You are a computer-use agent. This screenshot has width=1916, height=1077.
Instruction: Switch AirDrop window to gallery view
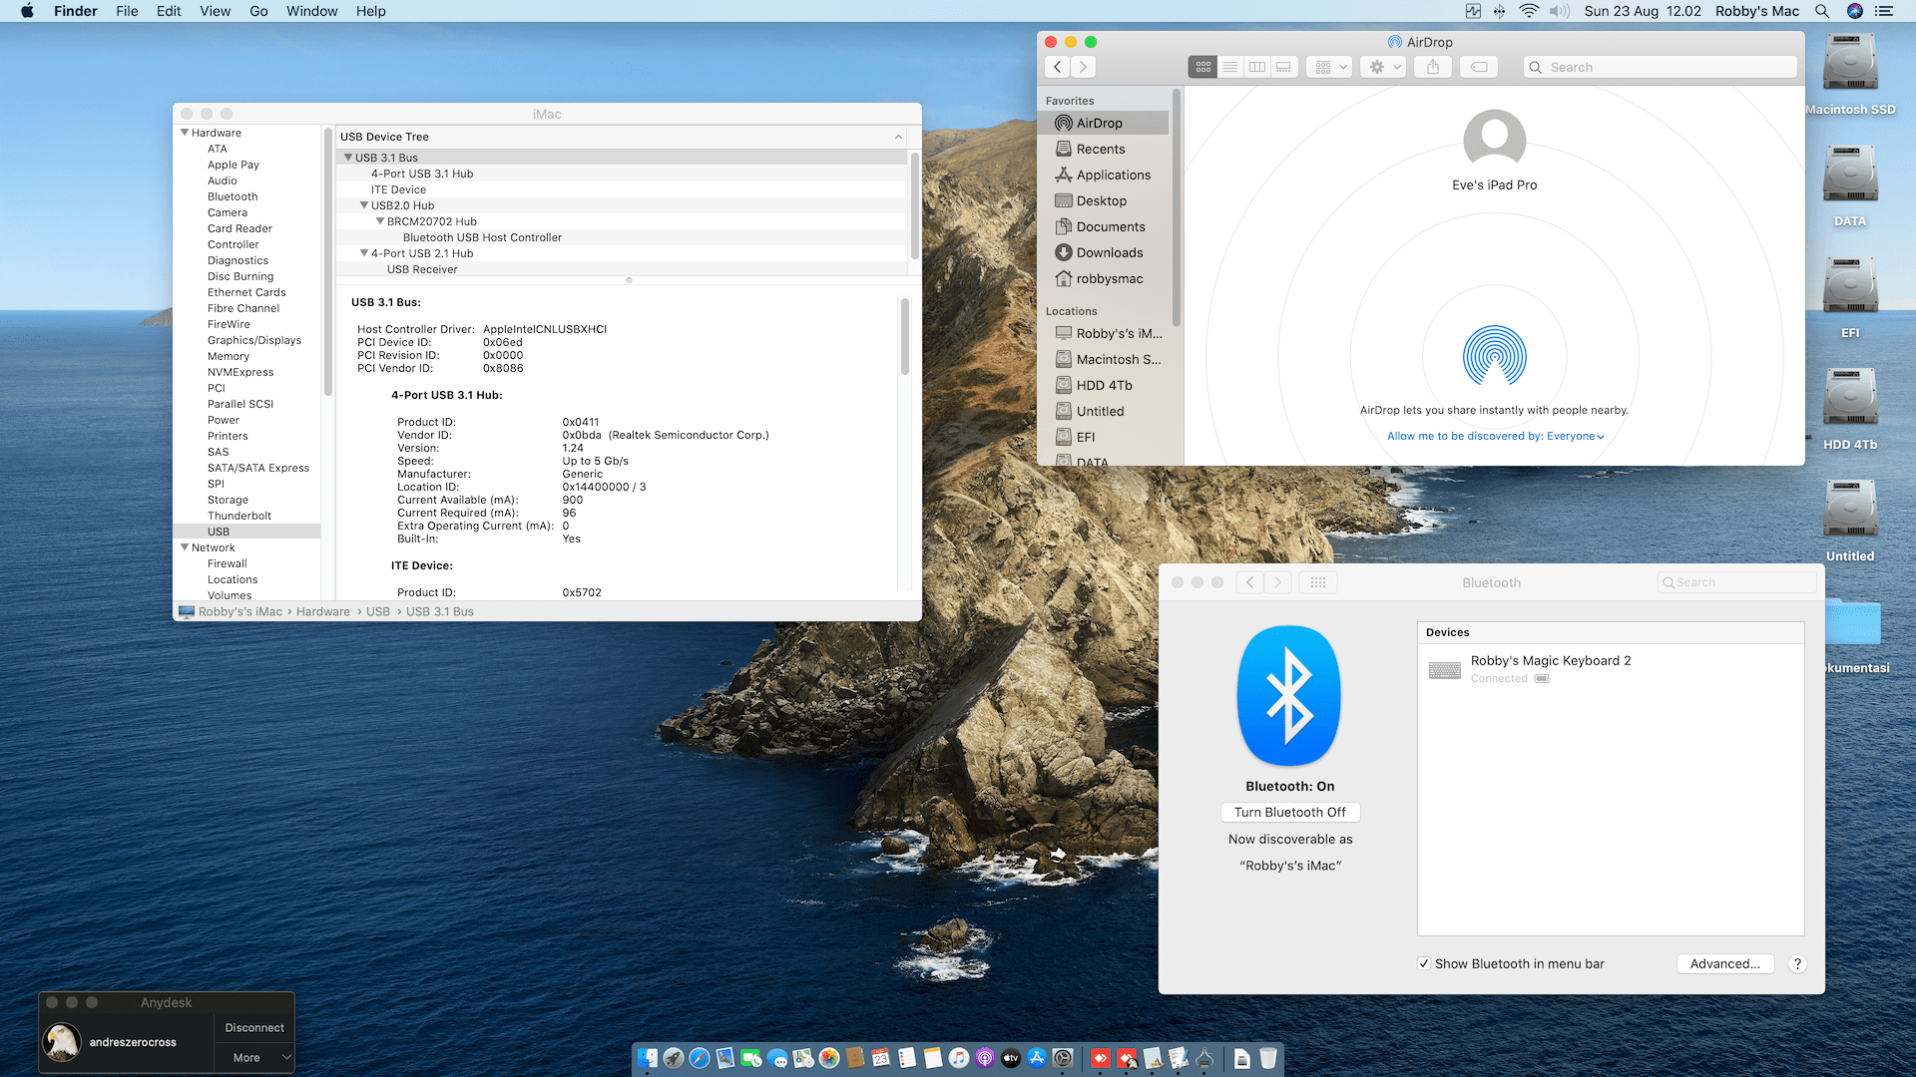pyautogui.click(x=1284, y=67)
